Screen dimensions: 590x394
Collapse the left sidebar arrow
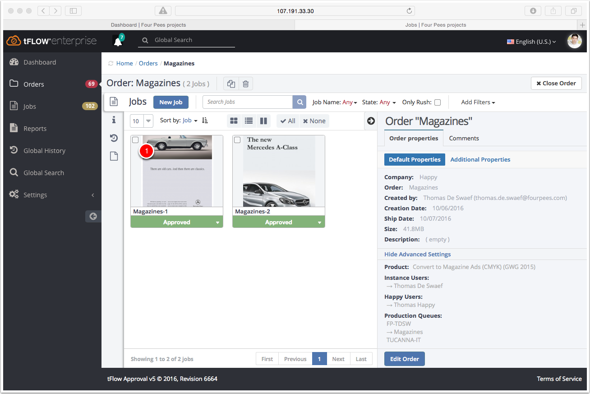pyautogui.click(x=93, y=216)
